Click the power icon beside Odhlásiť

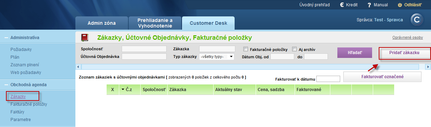click(400, 5)
